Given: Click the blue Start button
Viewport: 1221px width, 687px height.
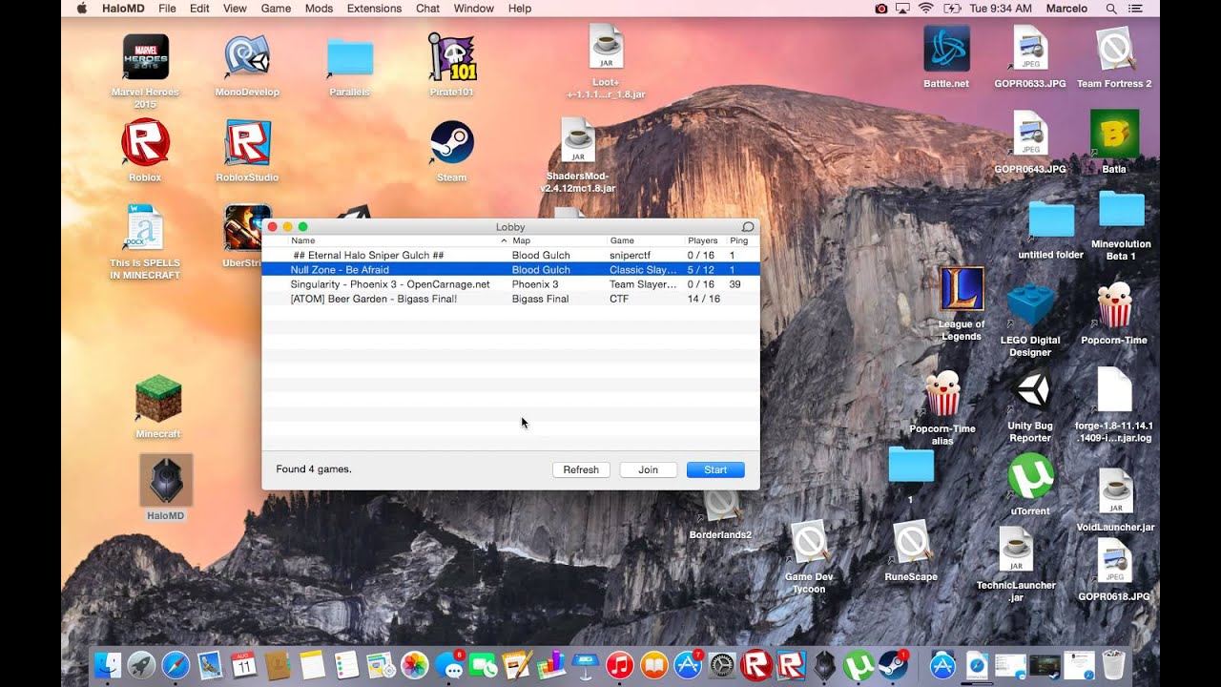Looking at the screenshot, I should pyautogui.click(x=715, y=469).
